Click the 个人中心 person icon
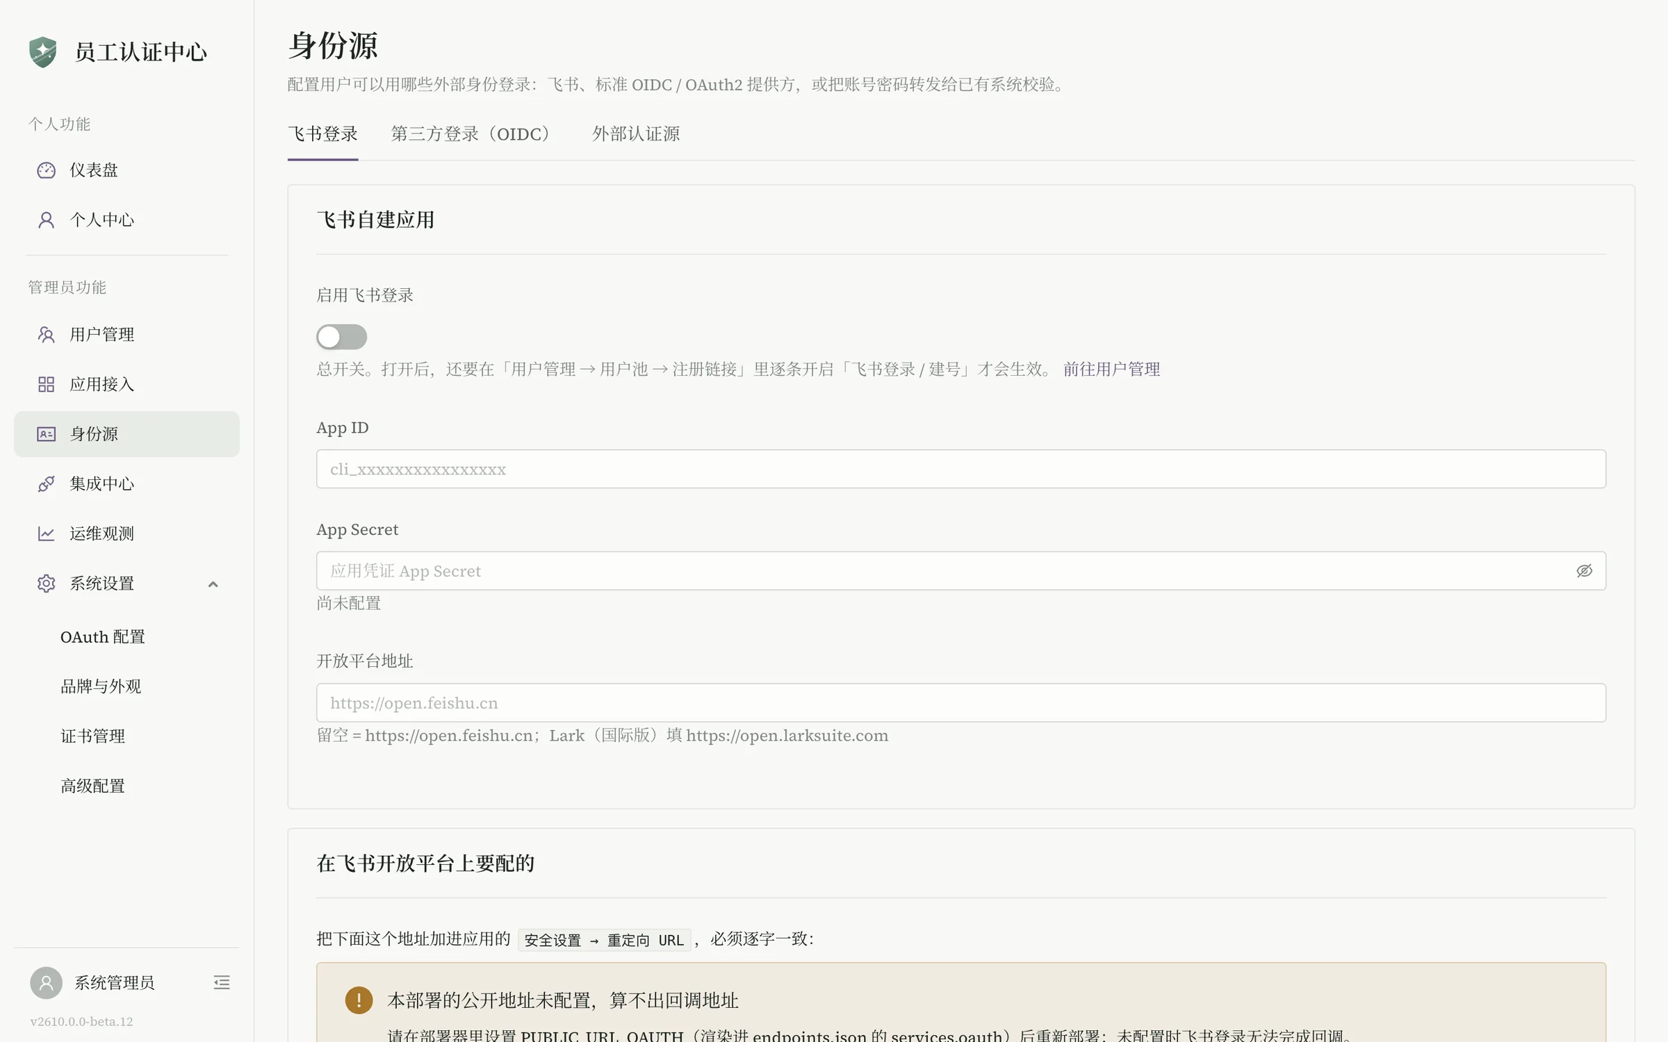The height and width of the screenshot is (1042, 1668). [x=46, y=220]
